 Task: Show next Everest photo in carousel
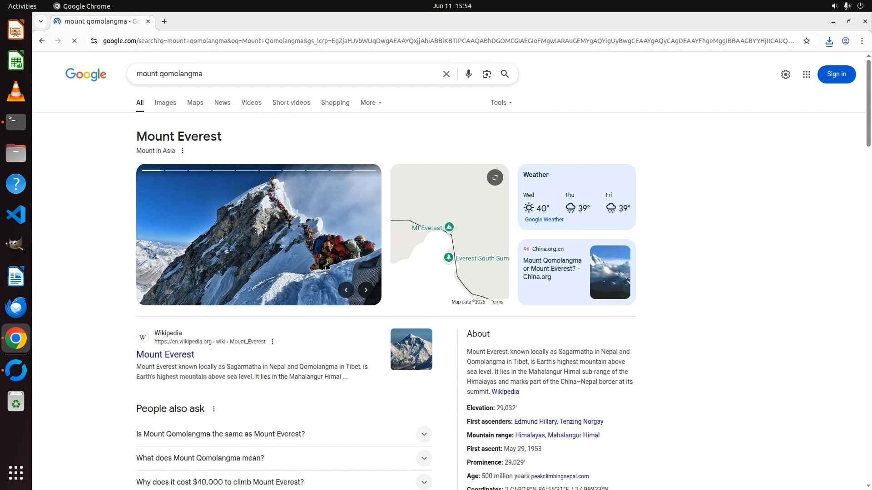point(366,290)
